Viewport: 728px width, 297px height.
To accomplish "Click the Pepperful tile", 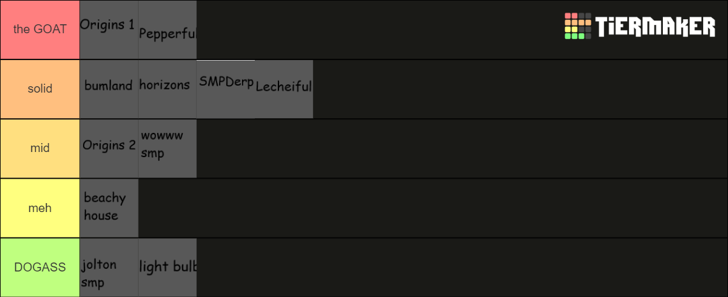I will point(167,29).
